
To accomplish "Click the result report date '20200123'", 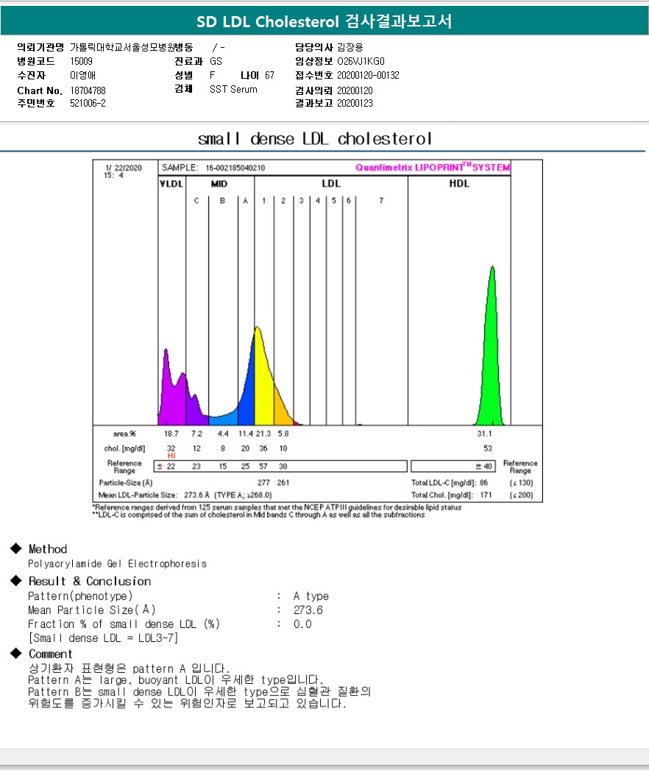I will coord(355,103).
